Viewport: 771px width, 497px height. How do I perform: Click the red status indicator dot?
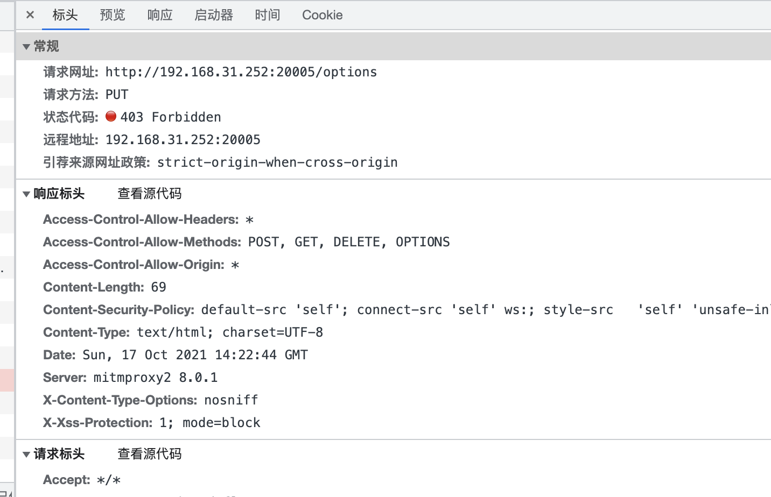(x=111, y=116)
